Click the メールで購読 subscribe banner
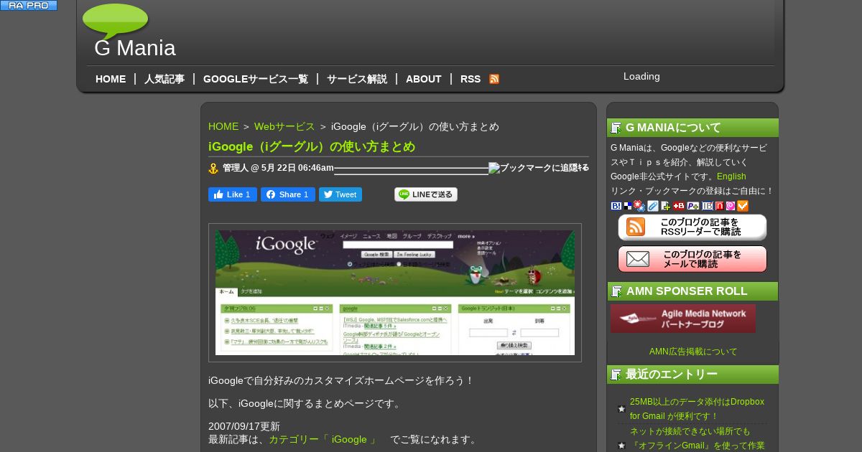The height and width of the screenshot is (452, 862). (x=692, y=259)
